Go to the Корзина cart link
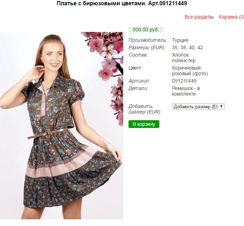The height and width of the screenshot is (226, 244). coord(231,17)
